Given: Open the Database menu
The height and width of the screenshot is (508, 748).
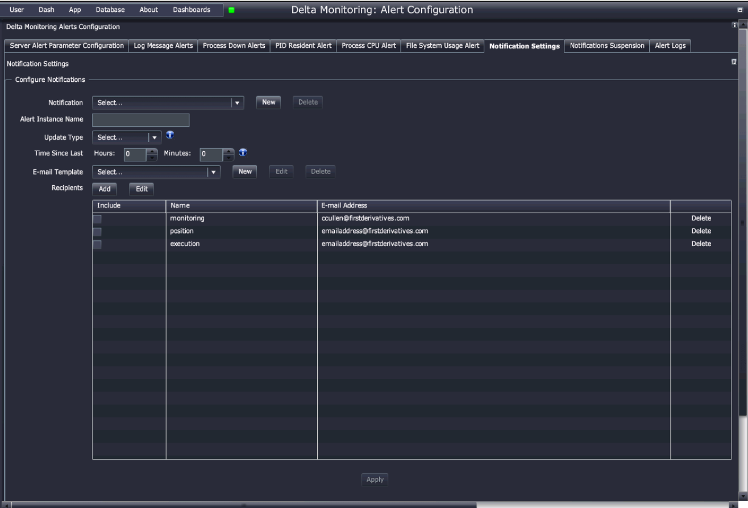Looking at the screenshot, I should pos(110,10).
